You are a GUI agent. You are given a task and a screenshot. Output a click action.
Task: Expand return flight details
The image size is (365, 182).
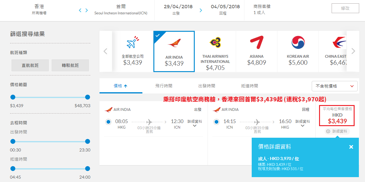303,123
